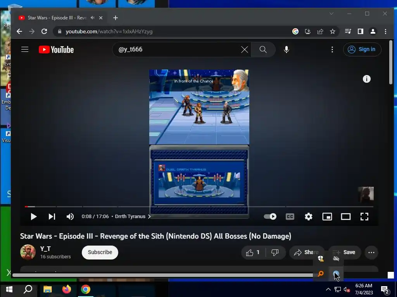Open File Explorer from taskbar

47,289
